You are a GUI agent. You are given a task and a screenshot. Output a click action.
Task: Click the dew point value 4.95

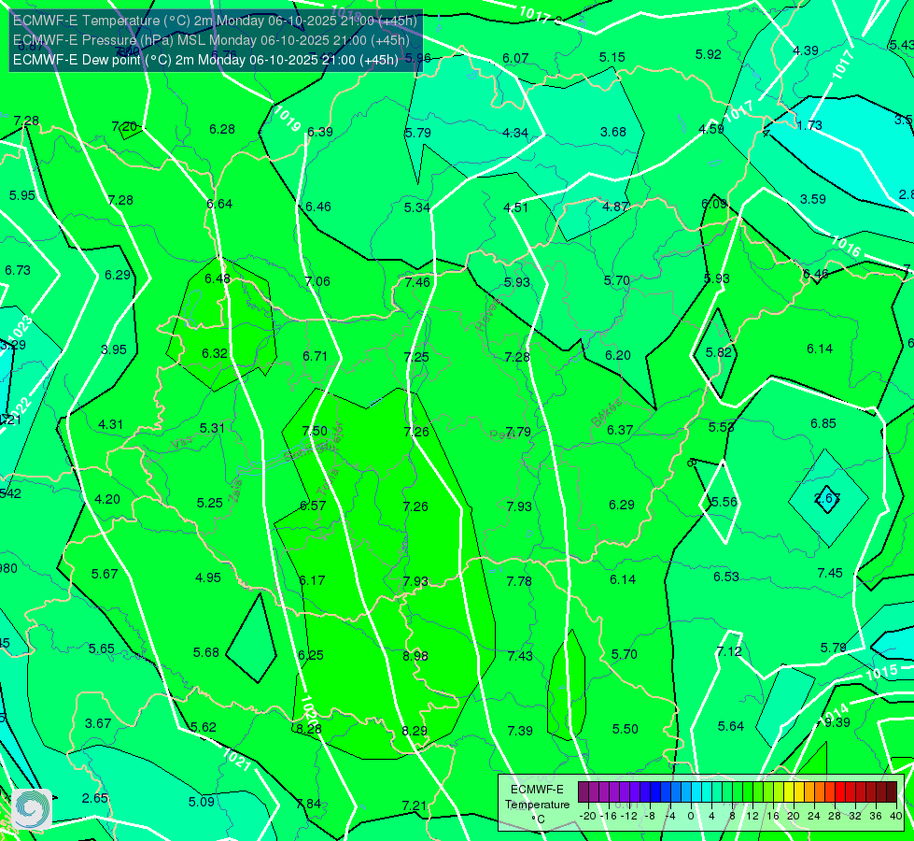coord(208,577)
